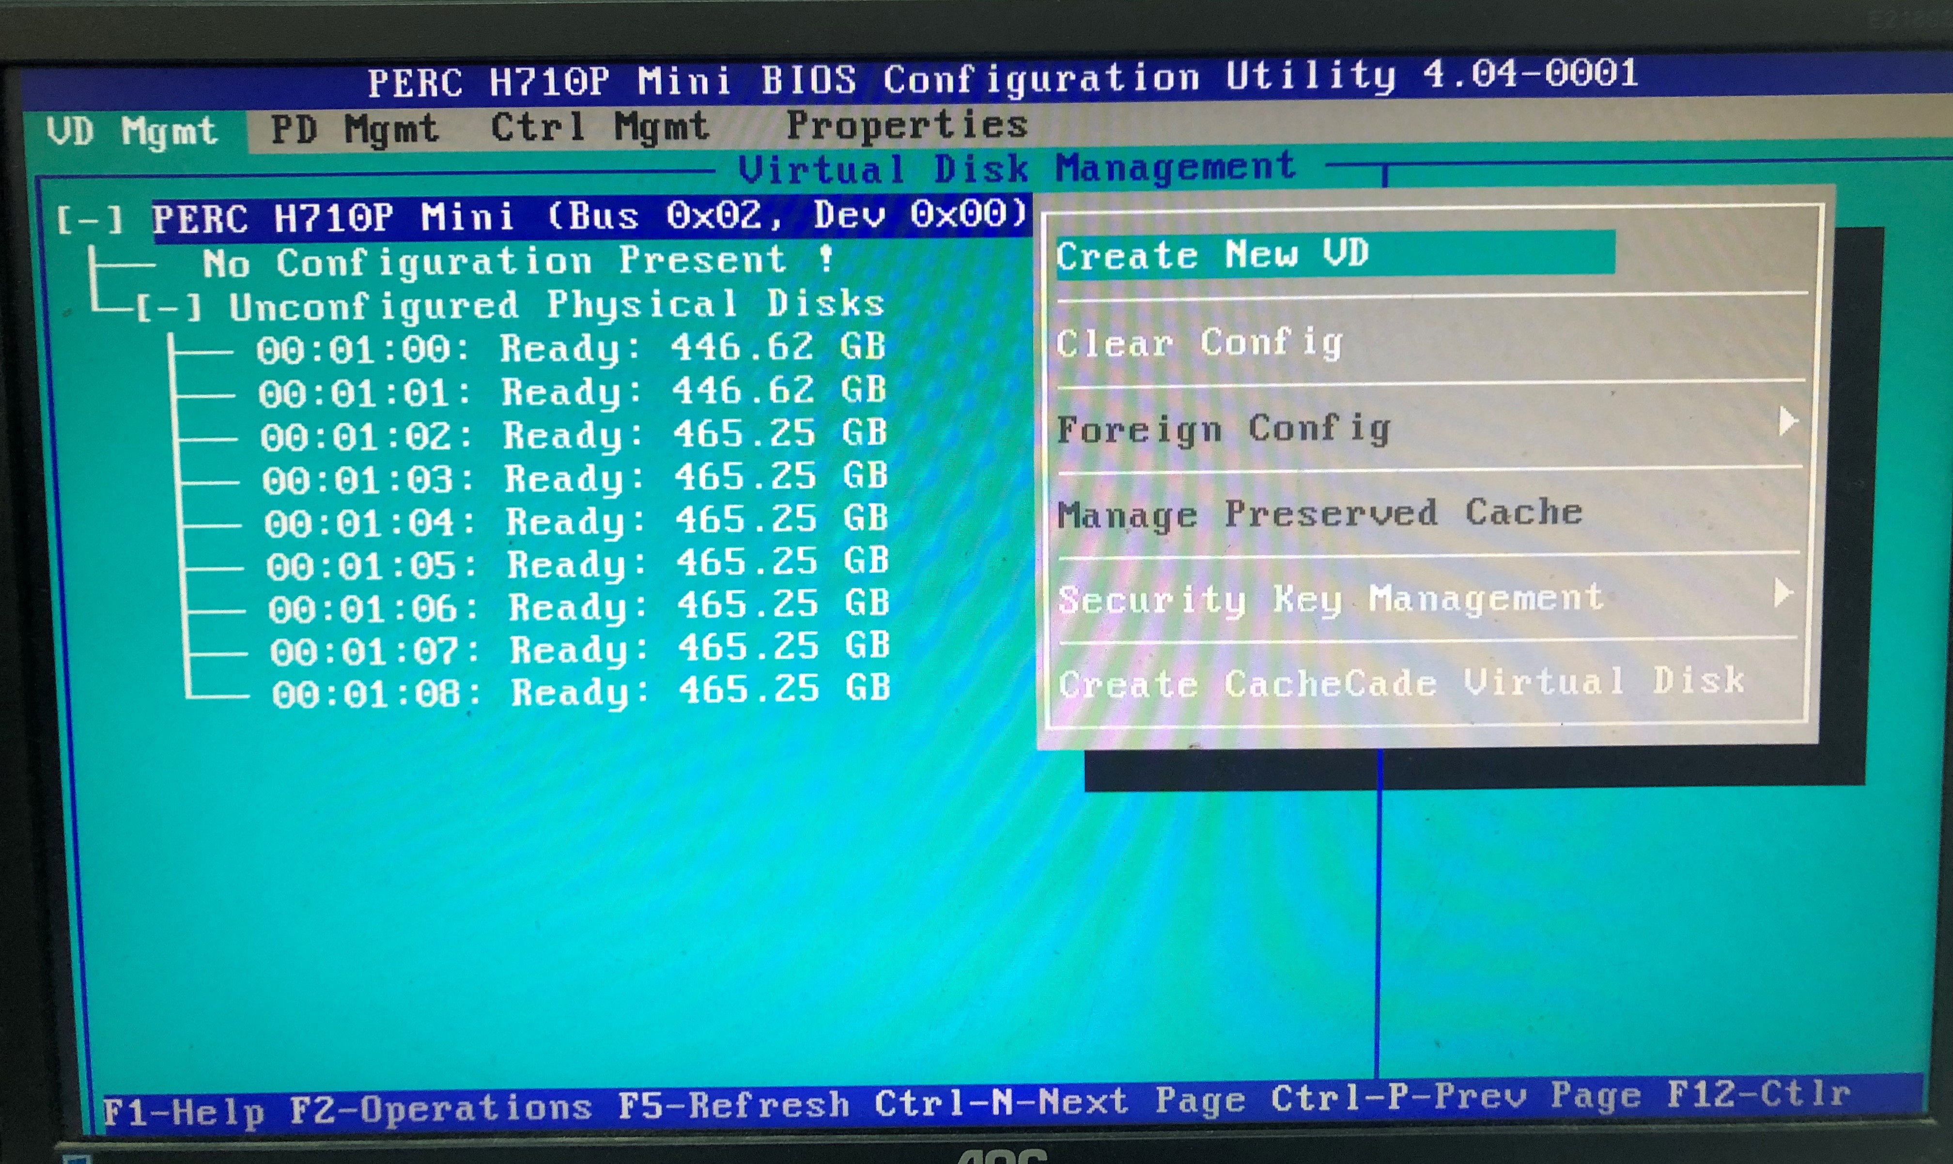
Task: Select Create New VD menu entry
Action: point(1335,253)
